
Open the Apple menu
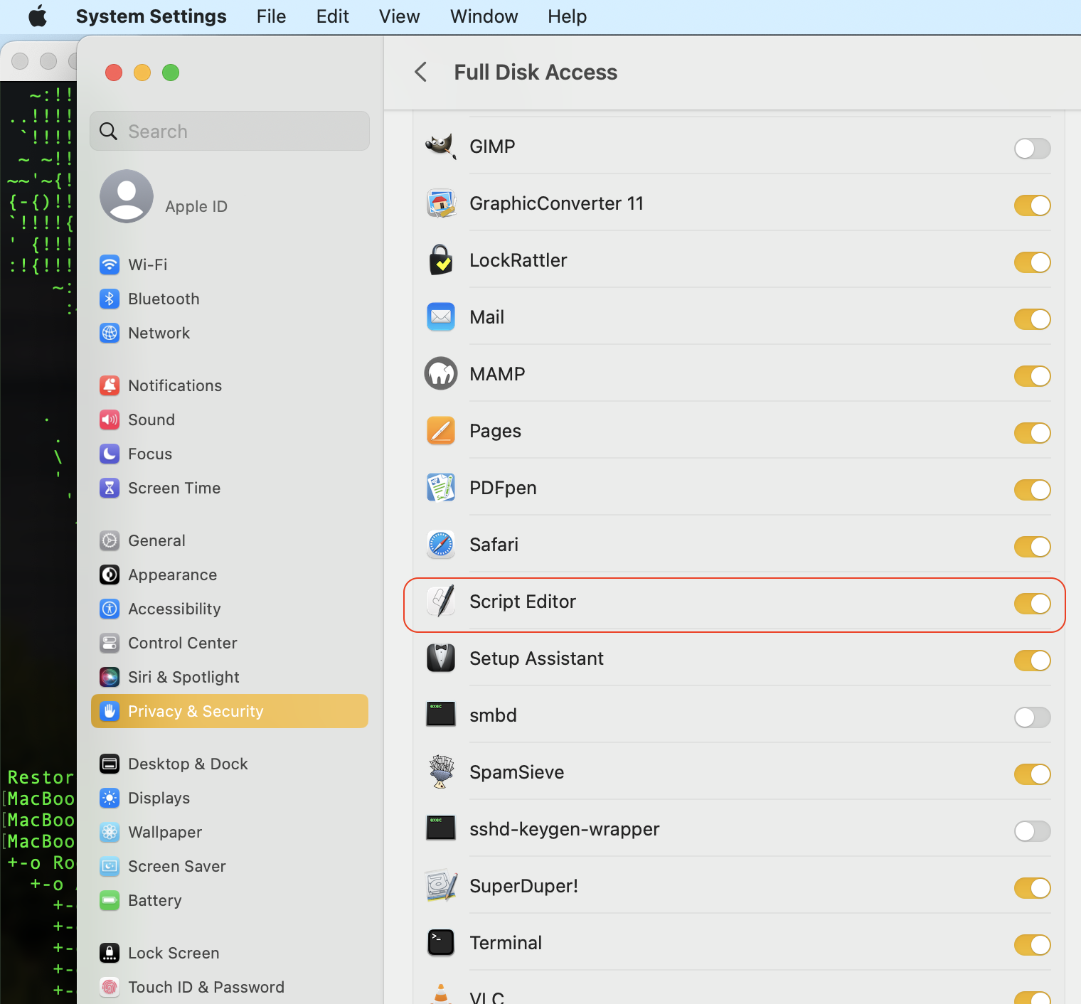point(38,16)
